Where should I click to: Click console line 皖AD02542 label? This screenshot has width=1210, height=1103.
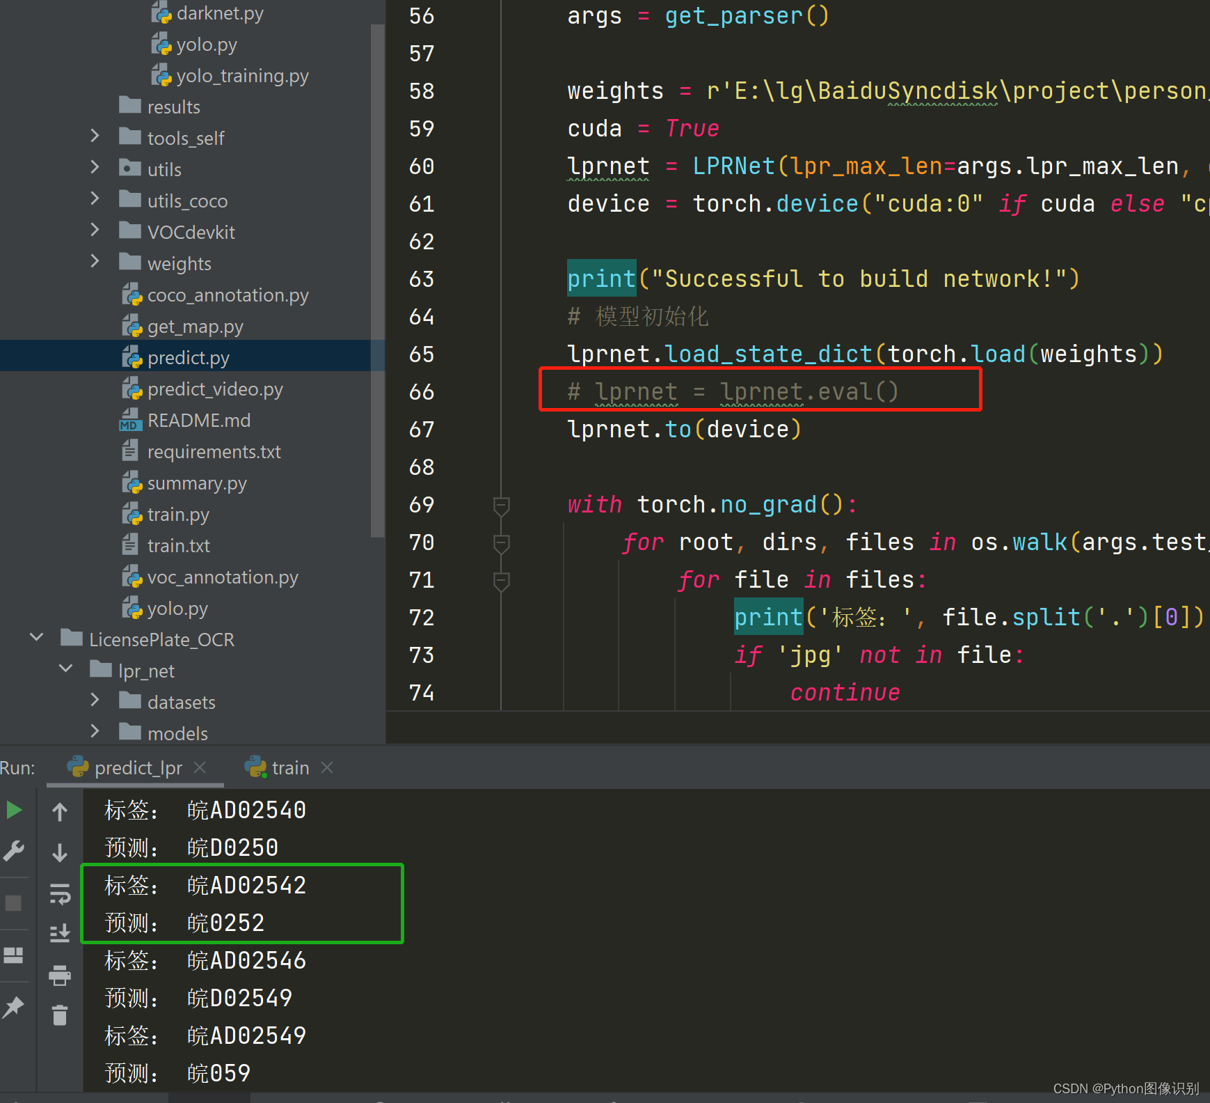(x=247, y=885)
